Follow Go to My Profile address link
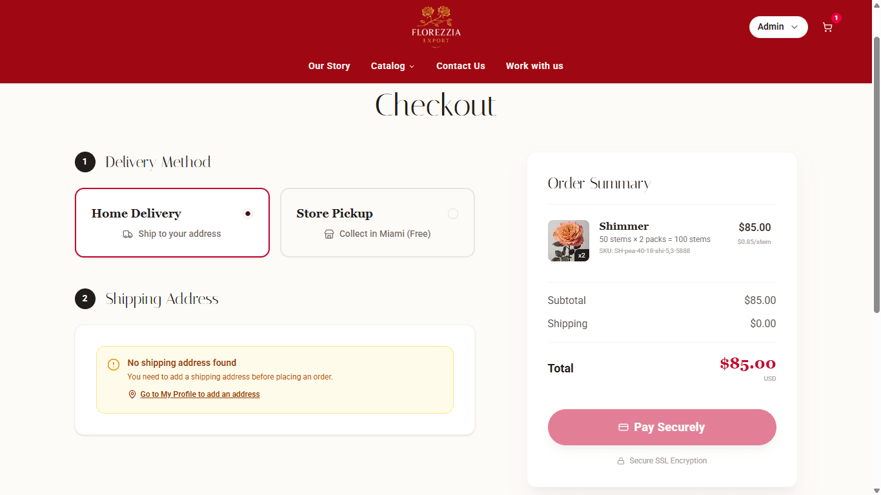This screenshot has height=495, width=881. click(200, 394)
